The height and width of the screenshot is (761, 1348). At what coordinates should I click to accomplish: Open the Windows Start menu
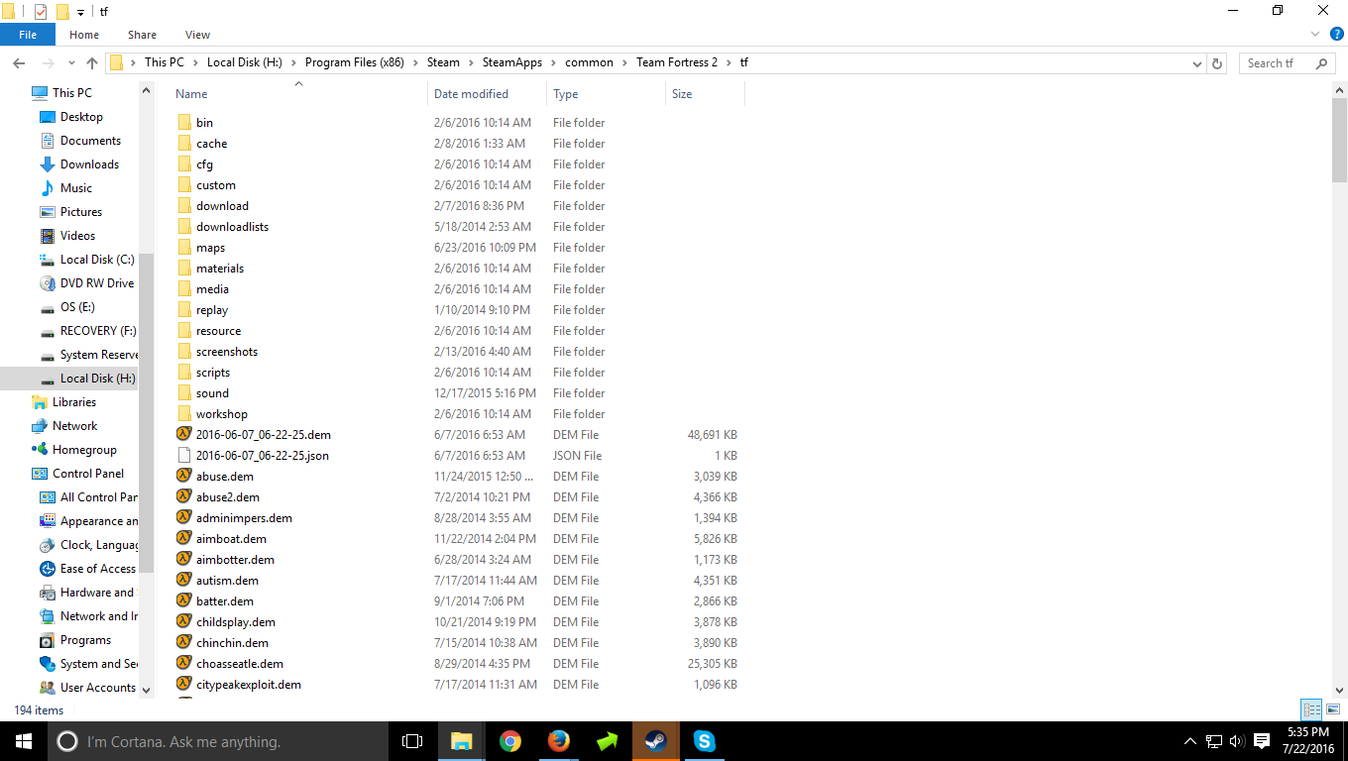23,741
